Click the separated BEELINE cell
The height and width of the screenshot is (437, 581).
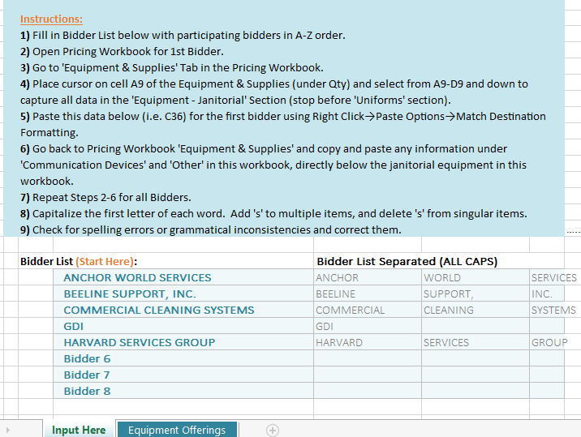tap(368, 293)
